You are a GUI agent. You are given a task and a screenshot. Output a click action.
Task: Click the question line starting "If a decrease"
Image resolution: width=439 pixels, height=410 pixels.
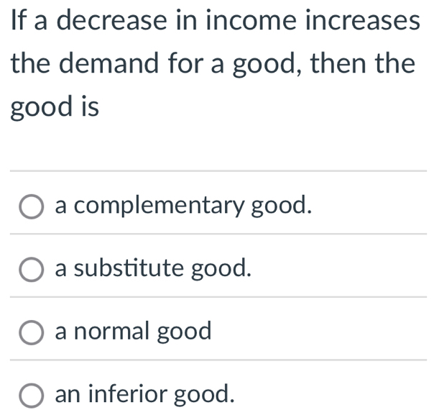click(x=214, y=20)
